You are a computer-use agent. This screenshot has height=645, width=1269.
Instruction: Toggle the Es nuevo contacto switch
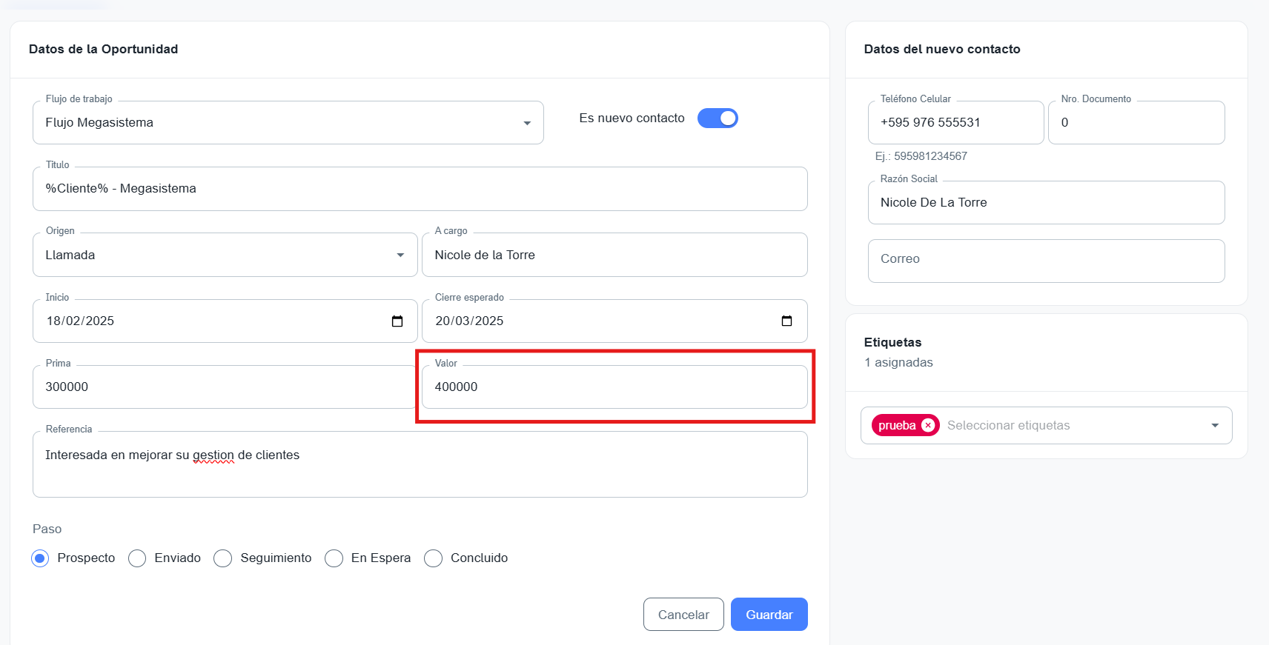tap(718, 118)
